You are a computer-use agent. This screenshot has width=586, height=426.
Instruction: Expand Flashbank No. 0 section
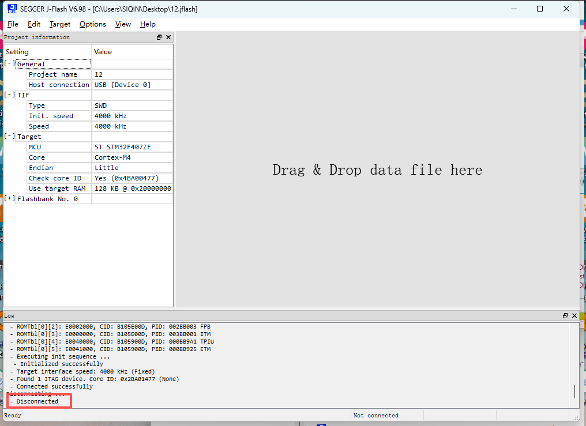10,199
